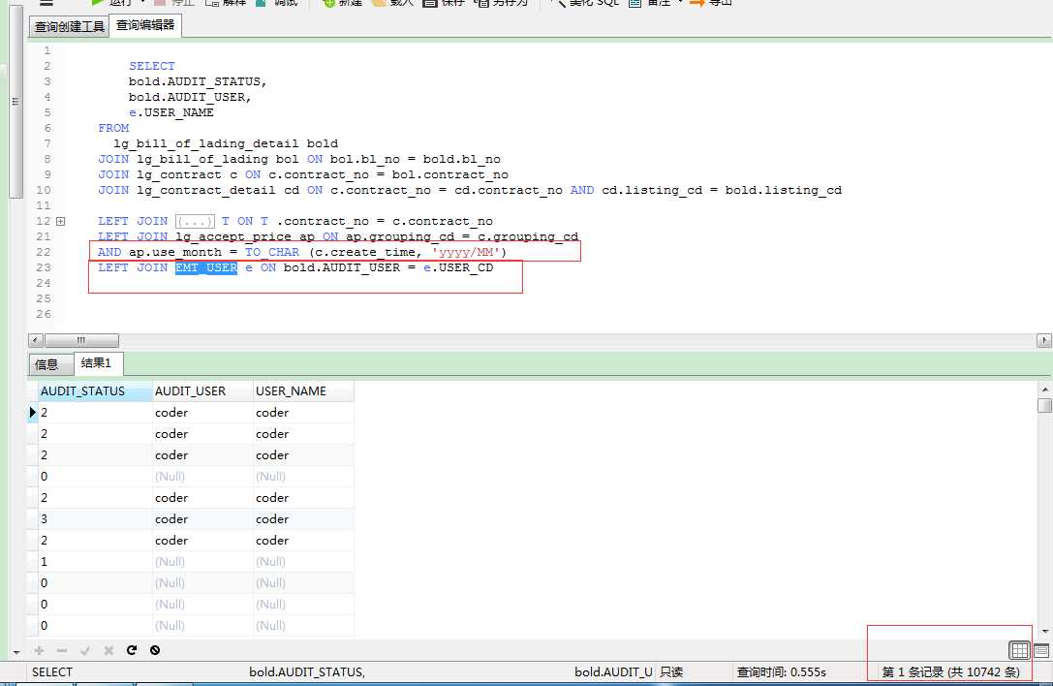The height and width of the screenshot is (686, 1053).
Task: Click the delete record minus icon
Action: [62, 650]
